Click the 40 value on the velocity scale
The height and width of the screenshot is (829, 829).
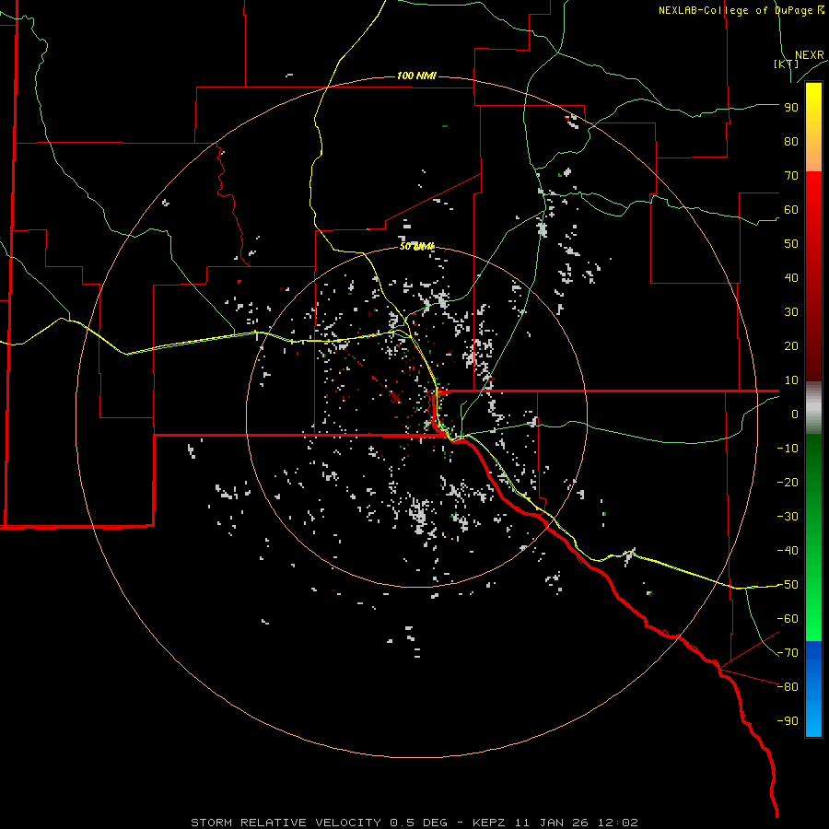[791, 278]
